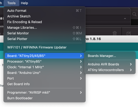This screenshot has width=138, height=107.
Task: Choose Auto Format
Action: [x=45, y=11]
